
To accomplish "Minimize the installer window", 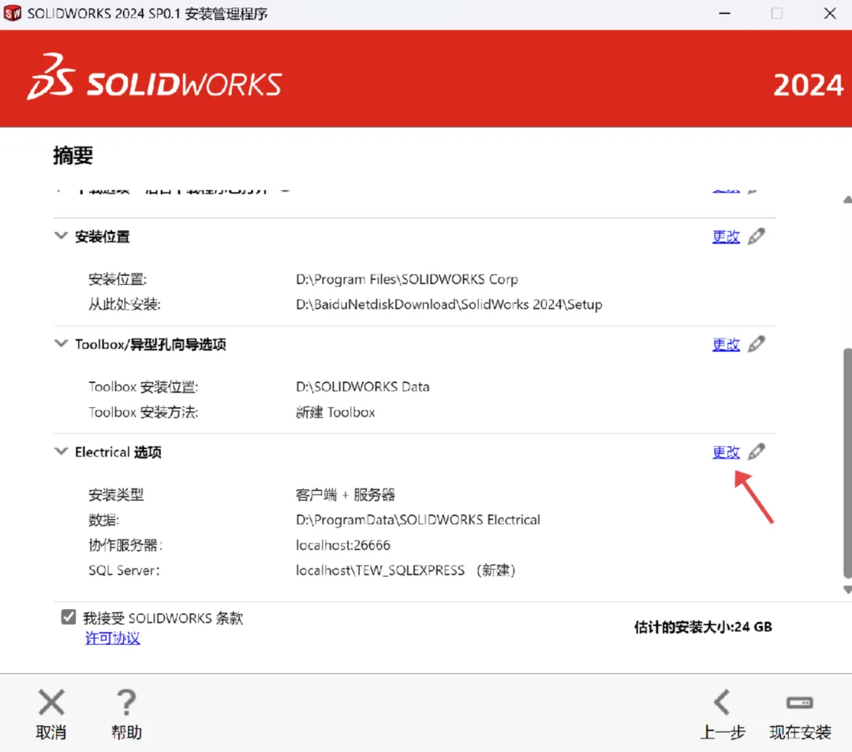I will [724, 13].
